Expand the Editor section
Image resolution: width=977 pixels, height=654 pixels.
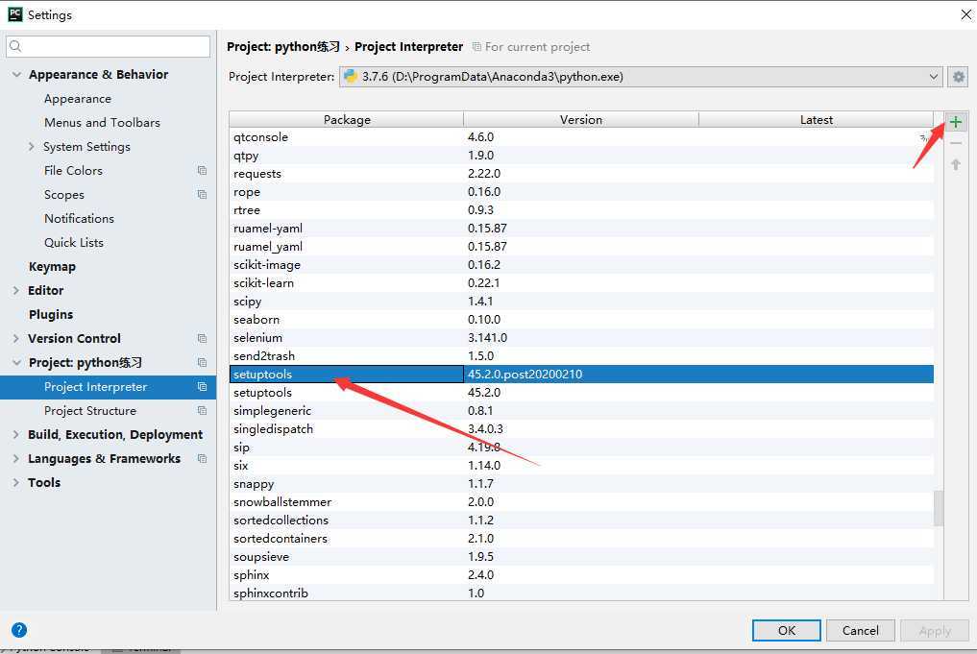(x=16, y=290)
